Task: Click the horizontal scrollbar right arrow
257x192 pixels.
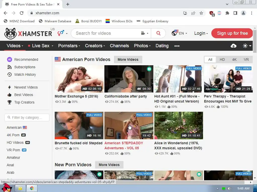Action: [251, 182]
